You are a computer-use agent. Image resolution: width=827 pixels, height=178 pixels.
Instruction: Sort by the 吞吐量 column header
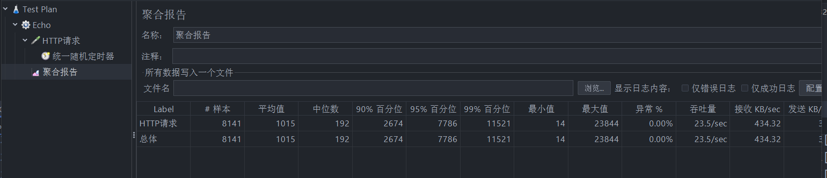703,109
